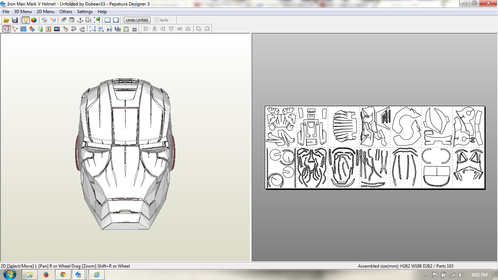Click the mirror panel icon beside the anchor
Screen dimensions: 498x280
tap(89, 20)
